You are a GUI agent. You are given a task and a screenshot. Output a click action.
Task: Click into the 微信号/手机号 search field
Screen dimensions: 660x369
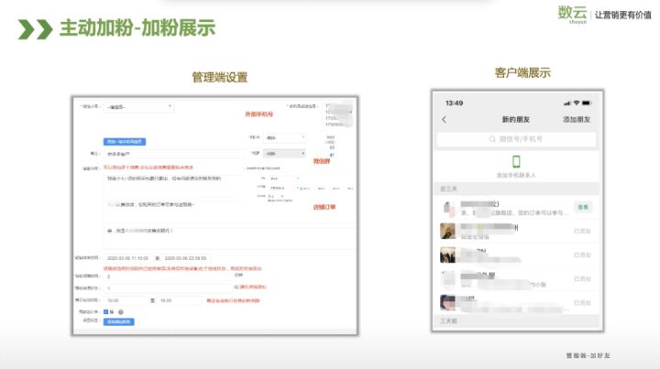516,138
